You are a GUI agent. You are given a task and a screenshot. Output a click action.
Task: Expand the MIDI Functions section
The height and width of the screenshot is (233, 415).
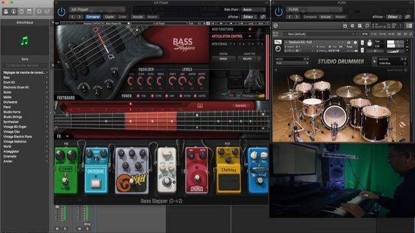250,29
